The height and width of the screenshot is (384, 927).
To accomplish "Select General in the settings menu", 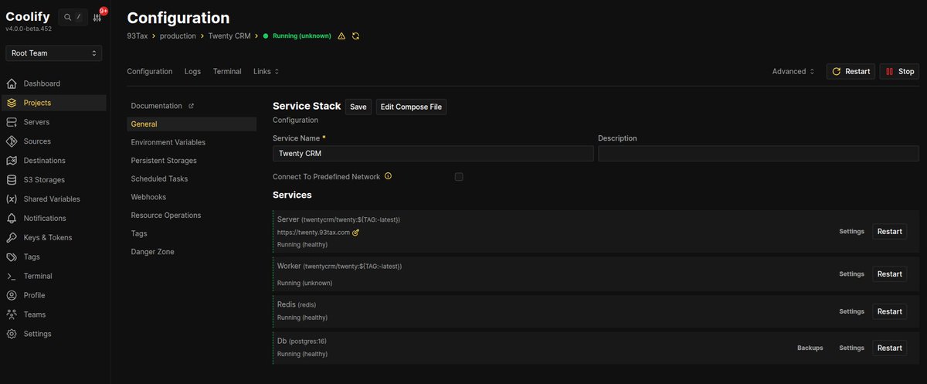I will click(x=192, y=124).
